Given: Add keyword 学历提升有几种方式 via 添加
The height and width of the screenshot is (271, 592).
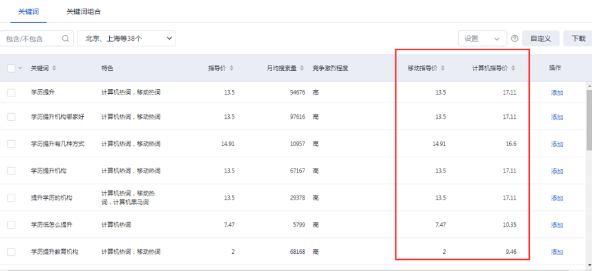Looking at the screenshot, I should 557,144.
